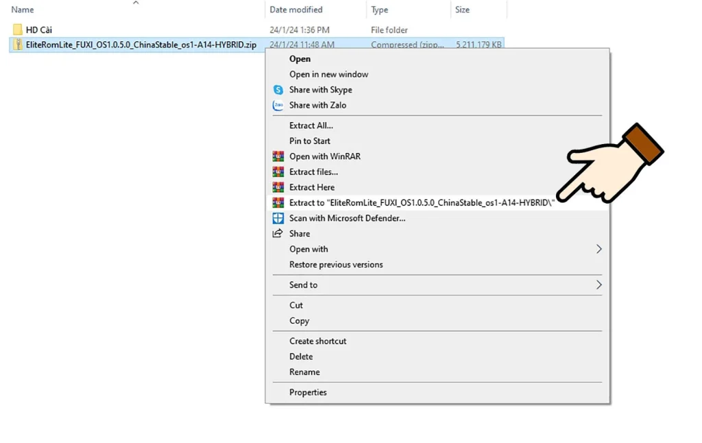
Task: Click the Share arrow icon
Action: point(278,234)
